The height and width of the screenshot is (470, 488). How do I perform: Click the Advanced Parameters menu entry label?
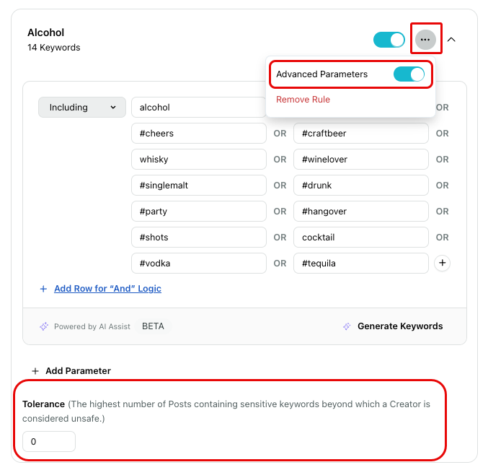(321, 74)
